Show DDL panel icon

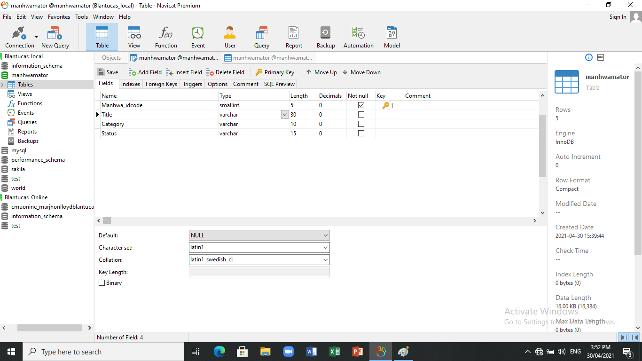click(600, 57)
